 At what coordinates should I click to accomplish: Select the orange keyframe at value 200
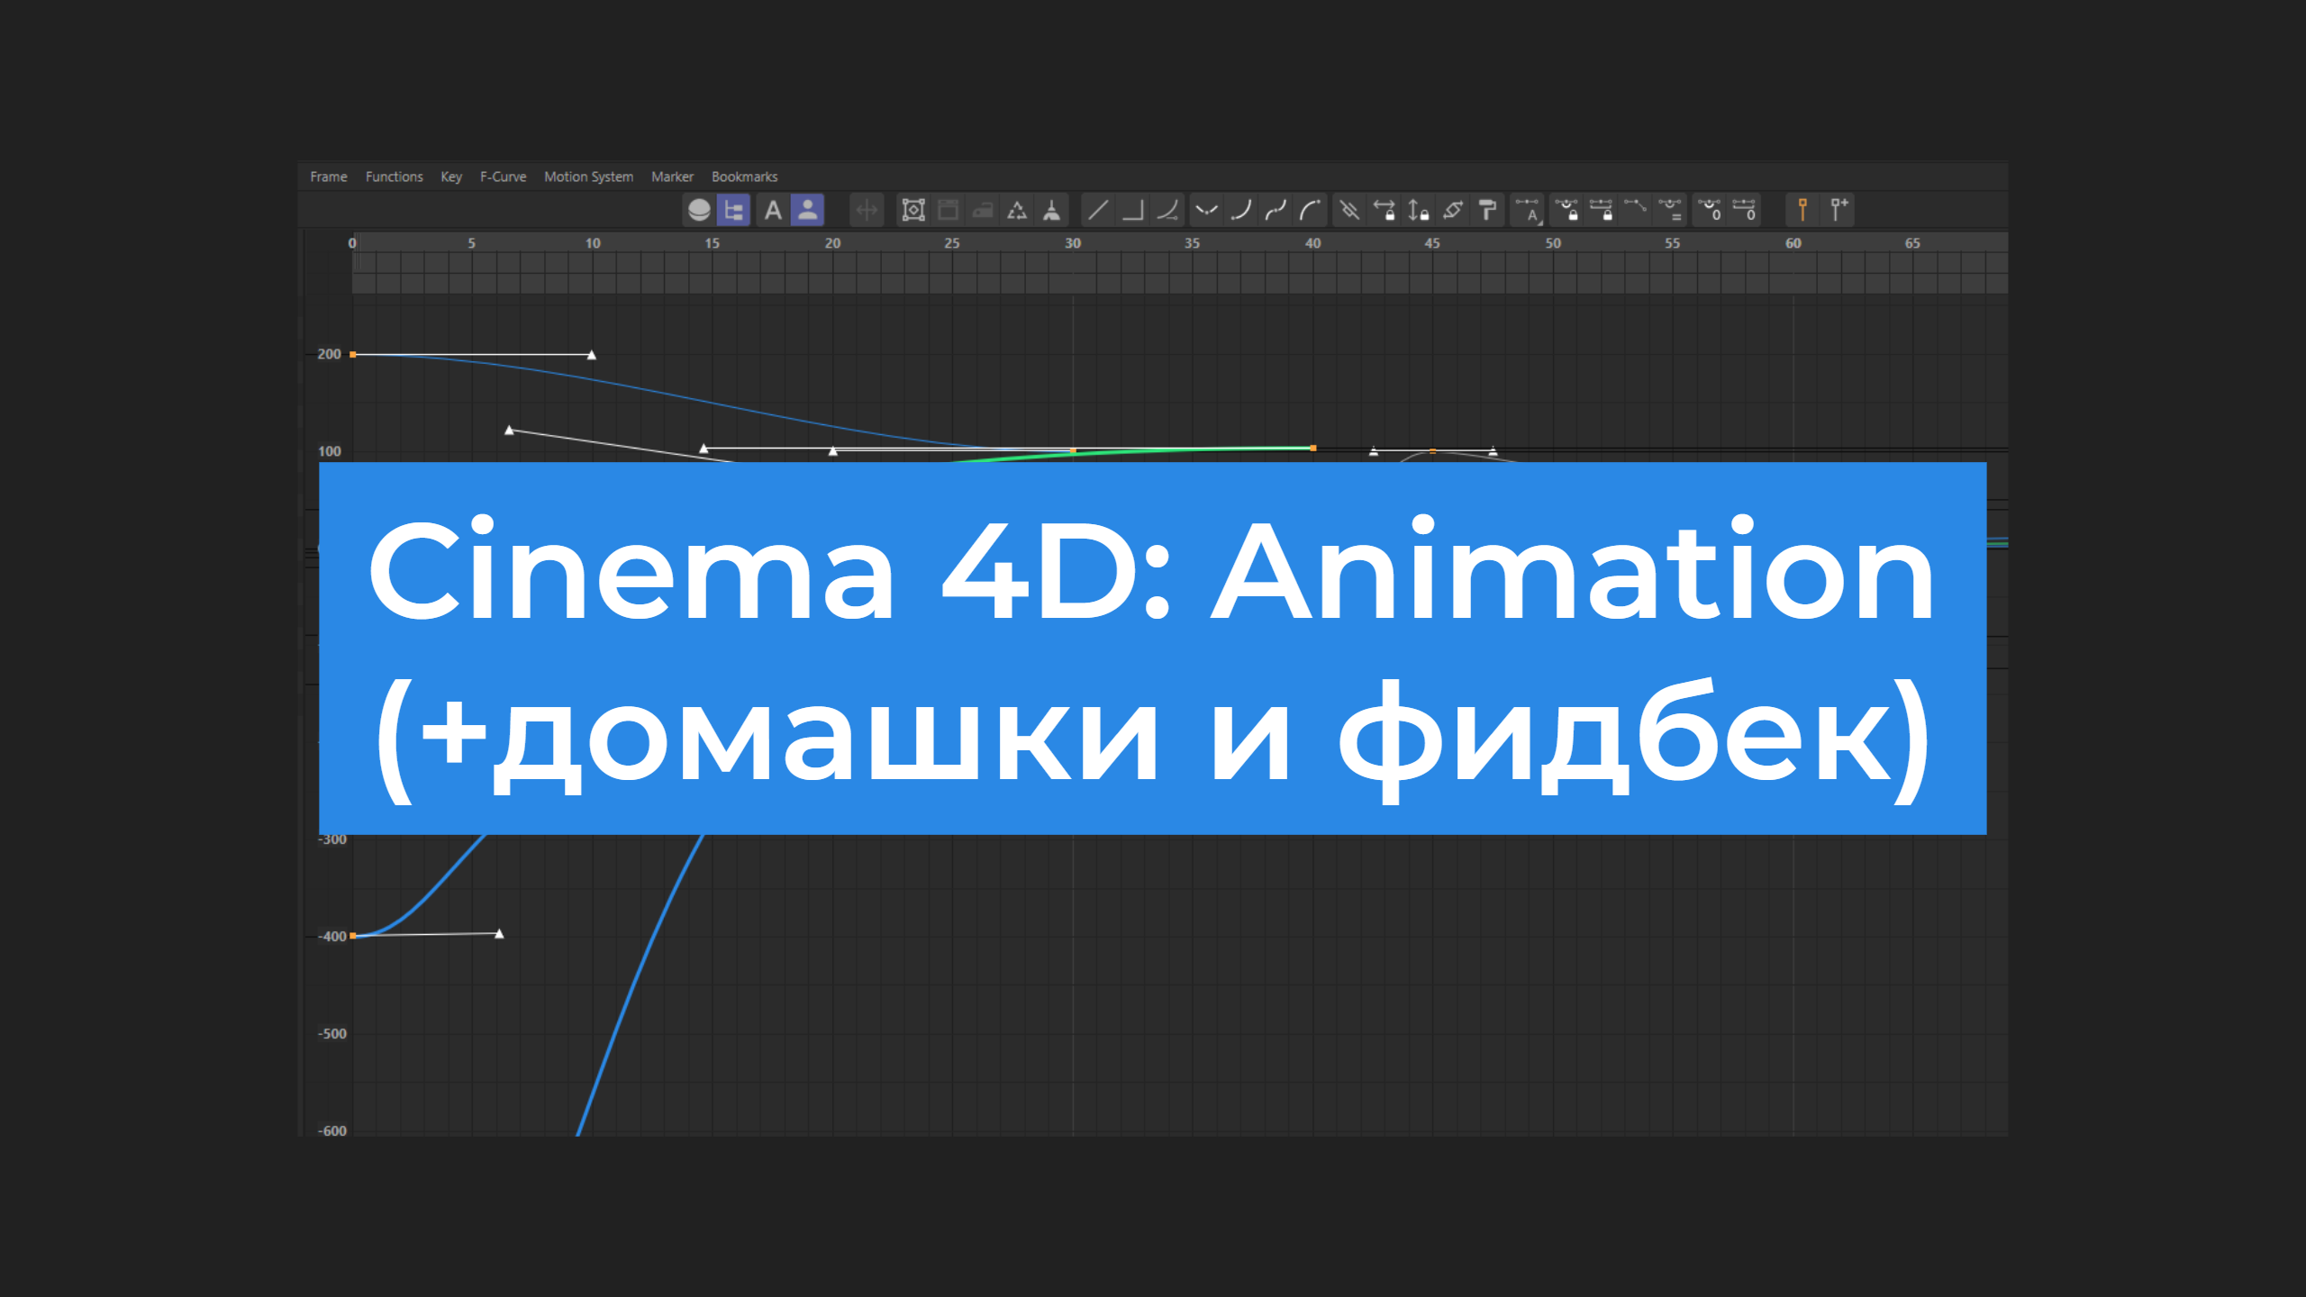tap(353, 355)
